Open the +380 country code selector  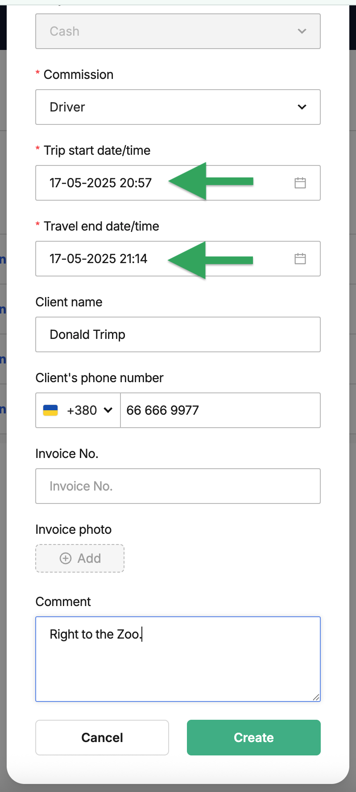(x=78, y=410)
